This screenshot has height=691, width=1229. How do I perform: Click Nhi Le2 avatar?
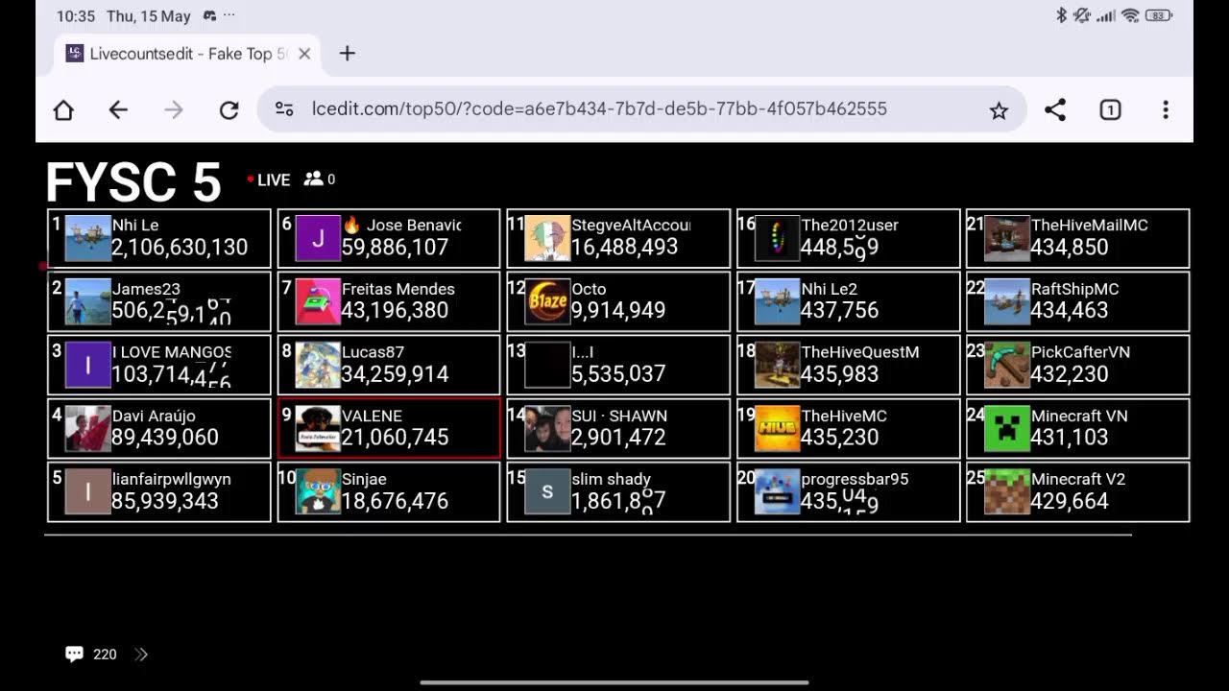click(x=778, y=302)
